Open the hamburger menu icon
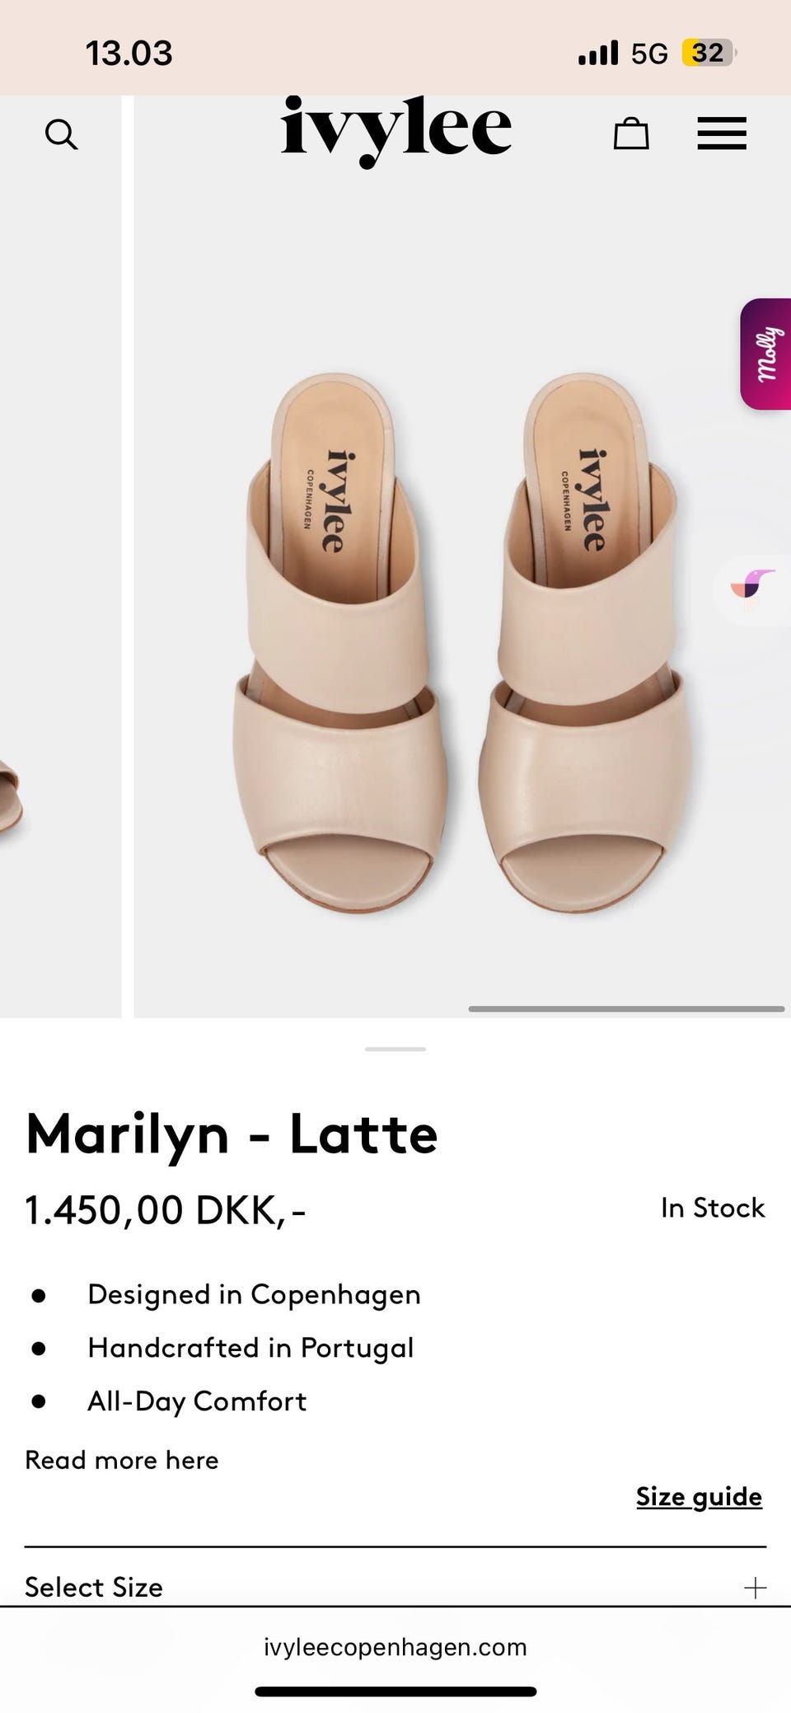Image resolution: width=791 pixels, height=1713 pixels. 722,133
